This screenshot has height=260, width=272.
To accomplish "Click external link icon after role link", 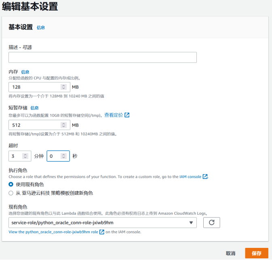I will pos(102,232).
